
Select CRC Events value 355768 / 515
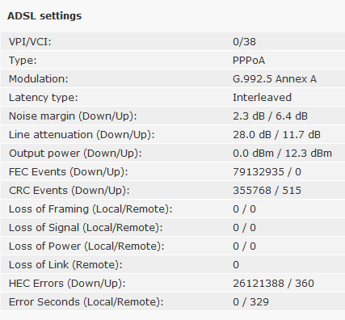tap(267, 191)
